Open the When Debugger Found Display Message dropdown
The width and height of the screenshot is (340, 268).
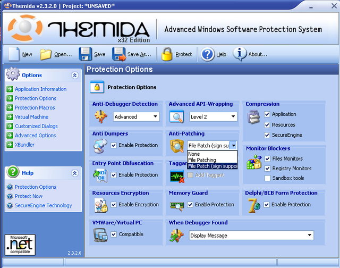coord(251,236)
